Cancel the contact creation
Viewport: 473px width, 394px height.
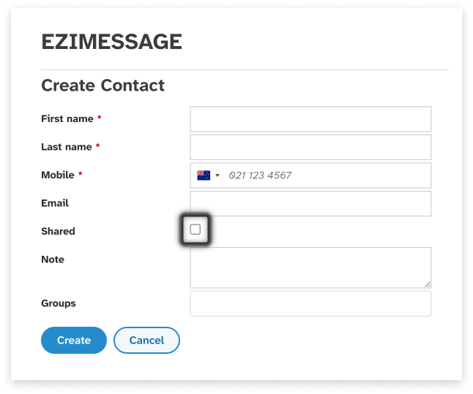[146, 340]
